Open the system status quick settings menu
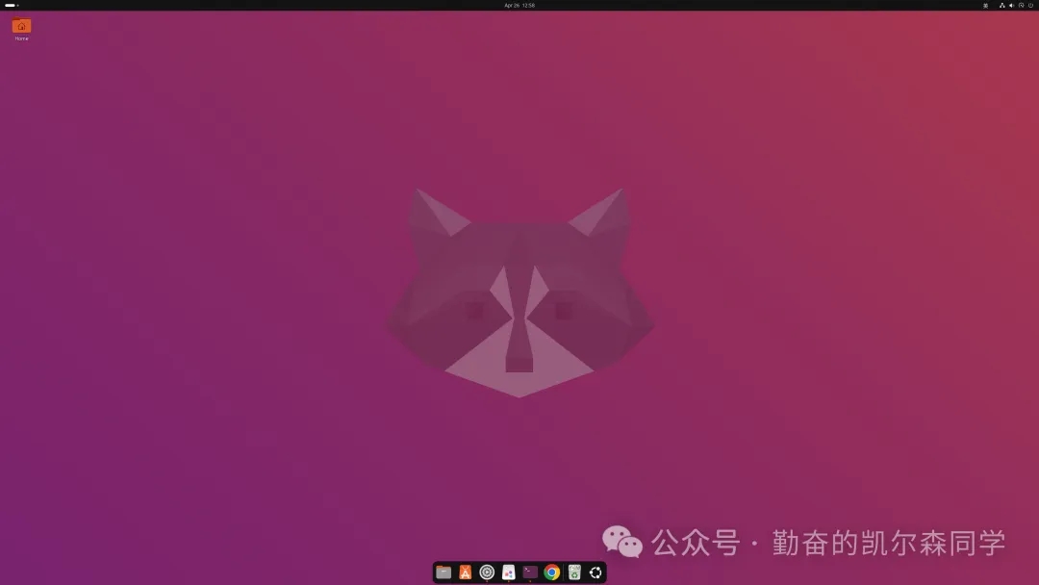The height and width of the screenshot is (585, 1039). coord(1015,5)
